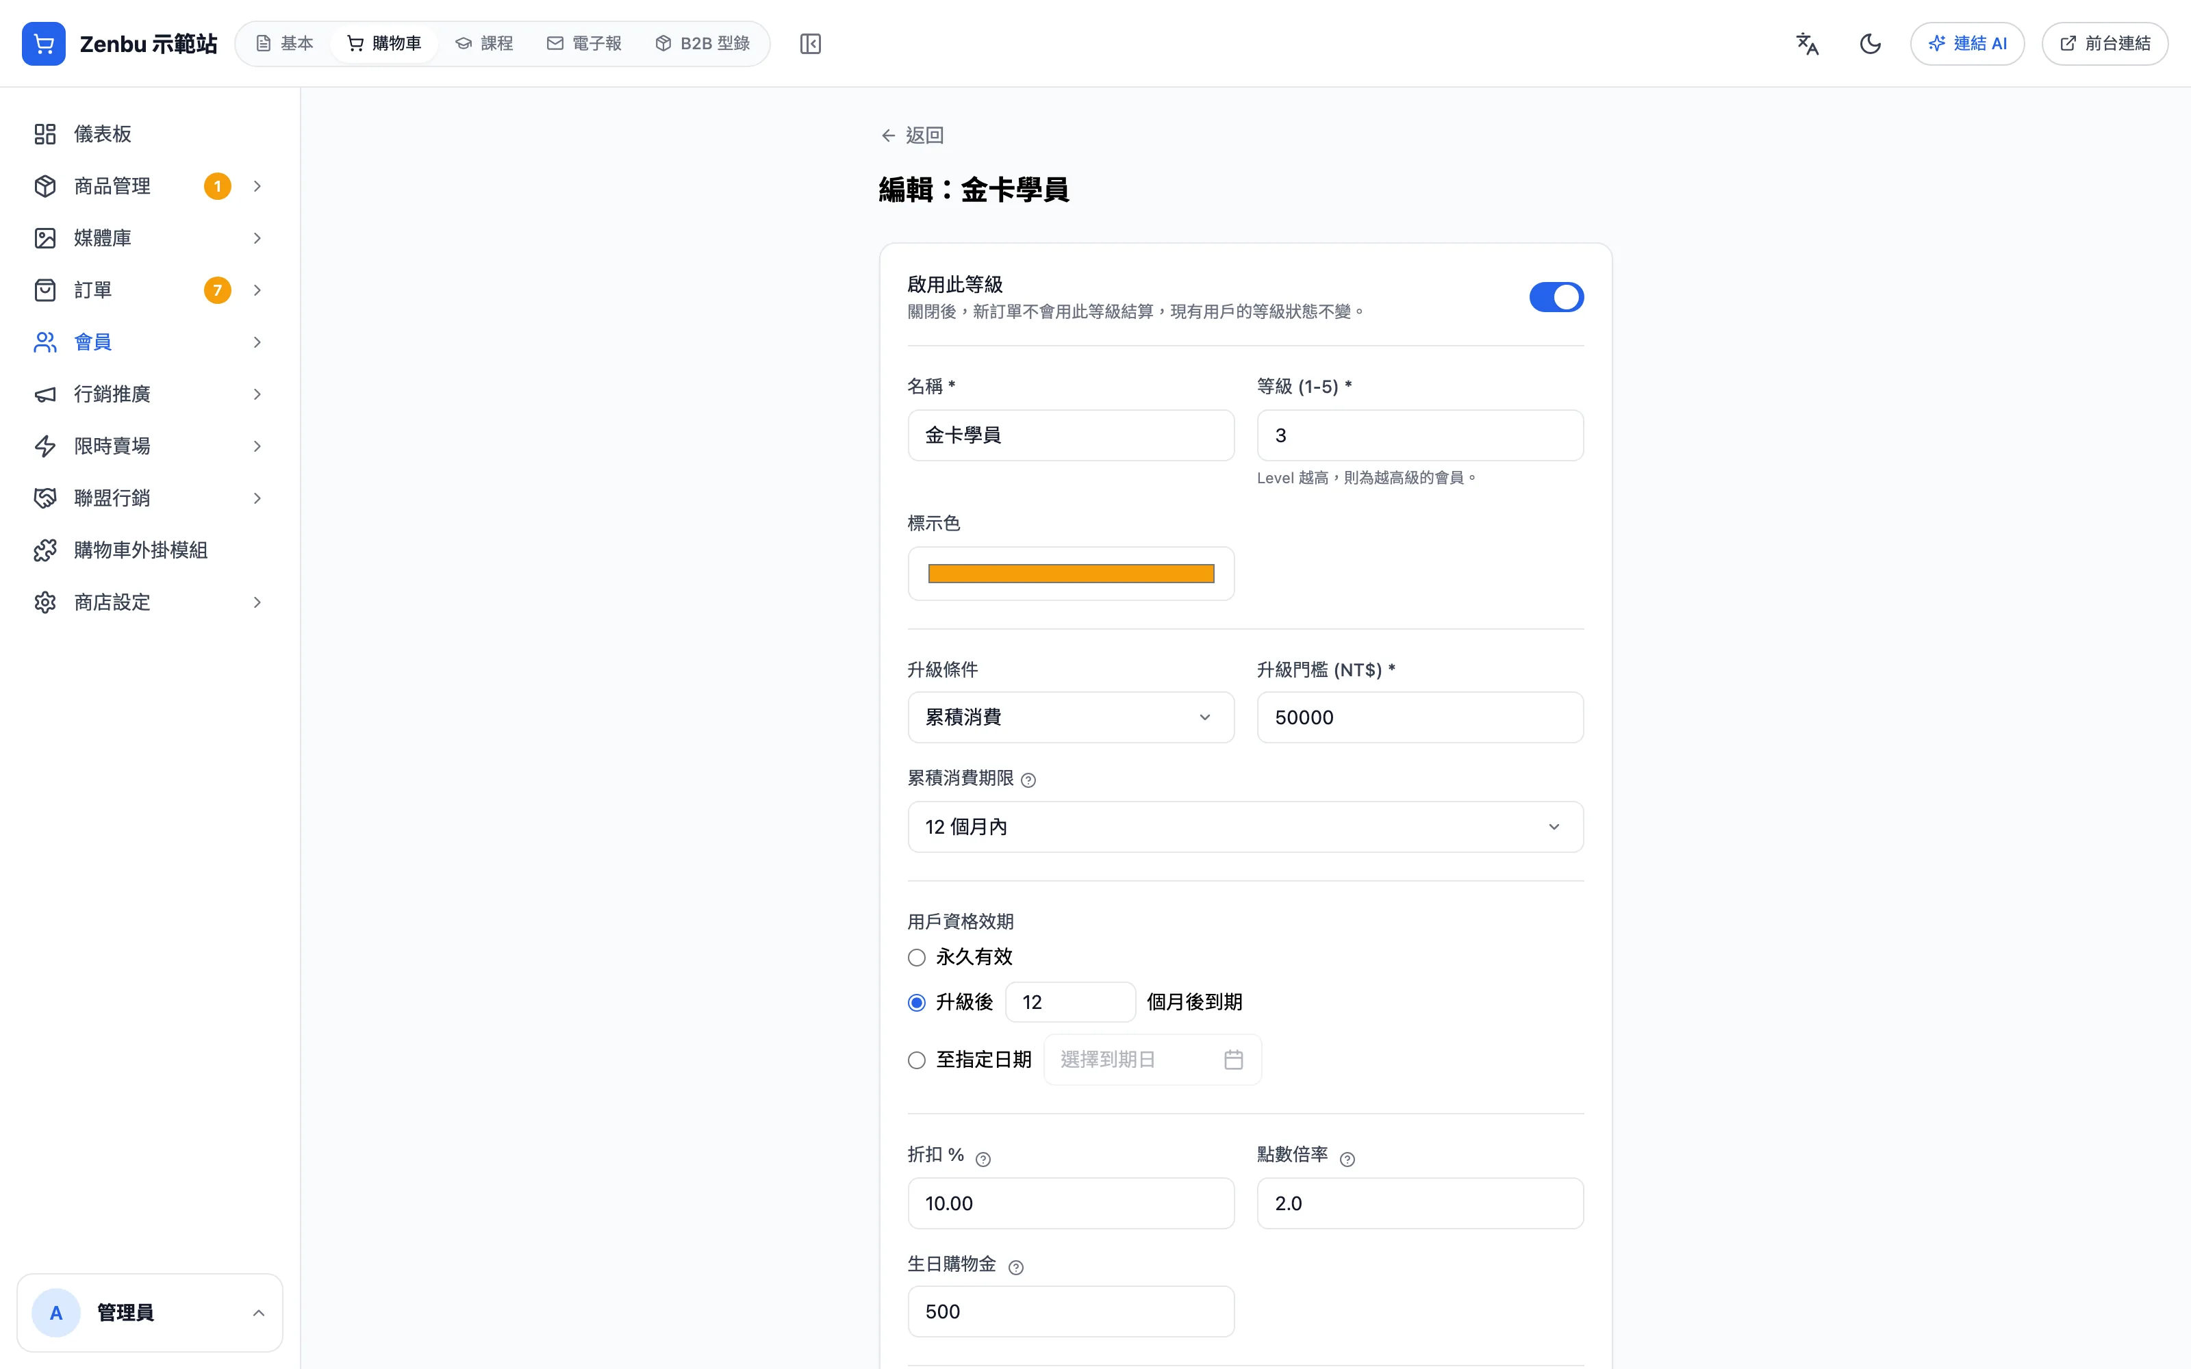This screenshot has width=2191, height=1369.
Task: Open the language translation icon
Action: tap(1807, 43)
